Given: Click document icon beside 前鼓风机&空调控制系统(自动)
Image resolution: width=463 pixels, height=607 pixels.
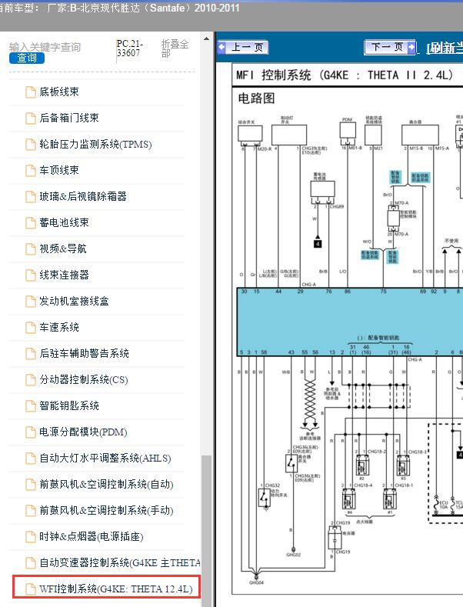Looking at the screenshot, I should (x=31, y=484).
